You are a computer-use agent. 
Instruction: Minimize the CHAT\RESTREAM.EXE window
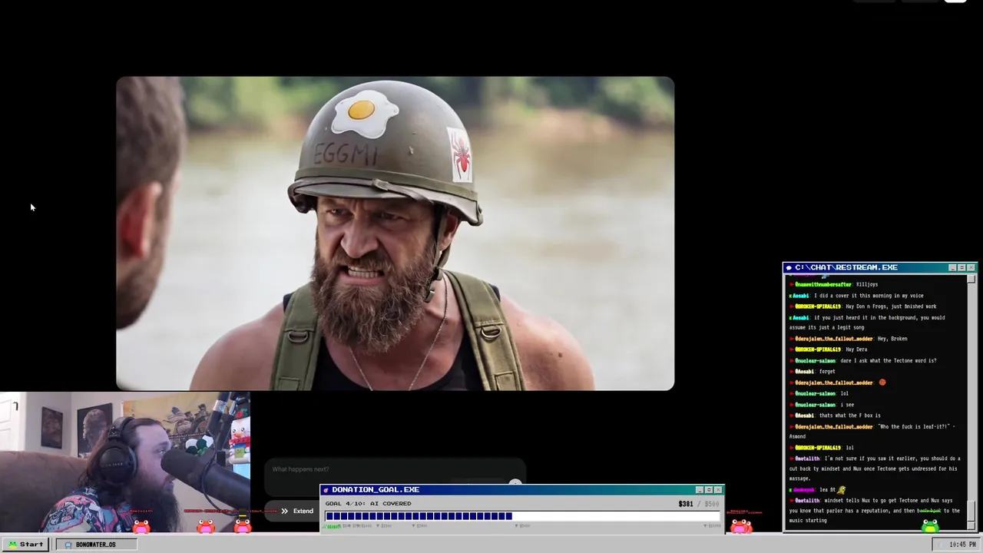[x=952, y=267]
